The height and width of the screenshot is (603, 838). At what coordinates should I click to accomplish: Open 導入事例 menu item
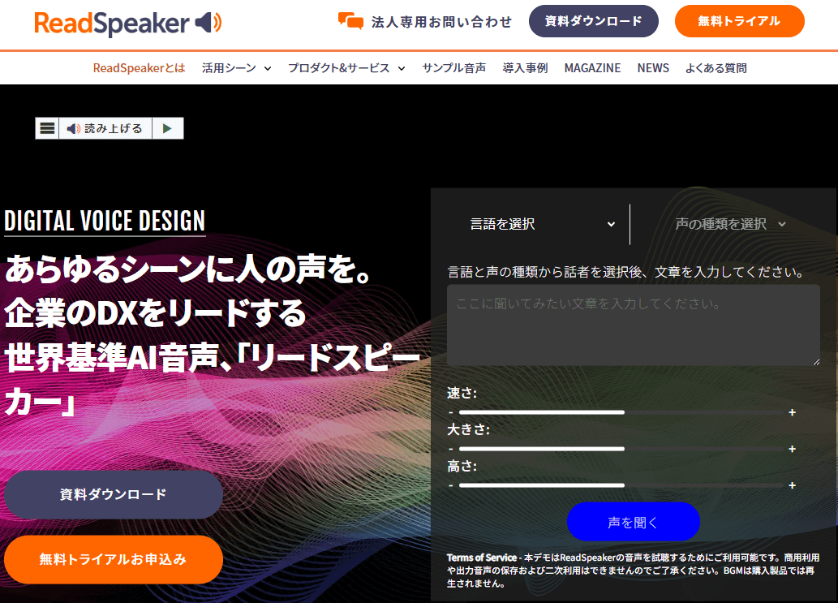tap(526, 68)
